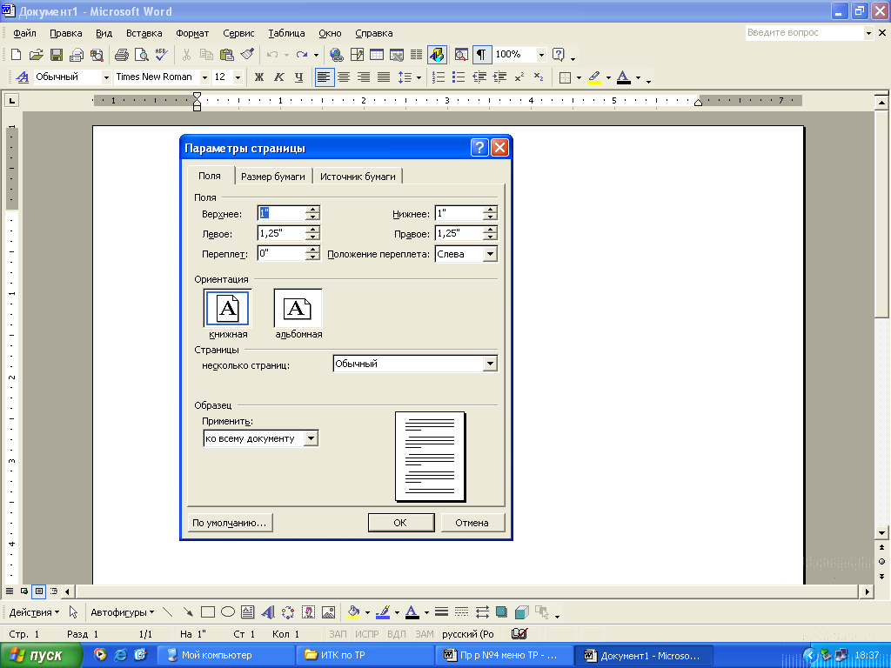This screenshot has height=668, width=891.
Task: Select the oval drawing tool
Action: pyautogui.click(x=228, y=611)
